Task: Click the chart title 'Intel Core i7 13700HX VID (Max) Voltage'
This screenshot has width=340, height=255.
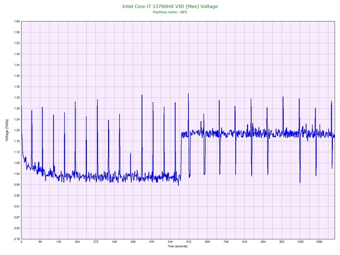Action: (170, 6)
